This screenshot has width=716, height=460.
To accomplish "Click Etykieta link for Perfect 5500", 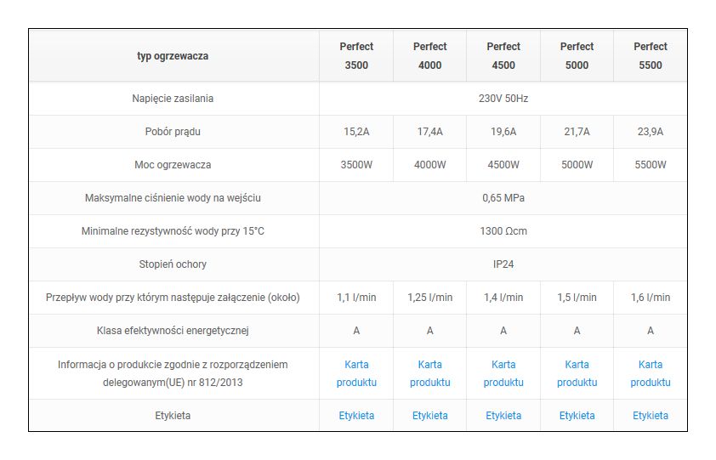I will (650, 416).
